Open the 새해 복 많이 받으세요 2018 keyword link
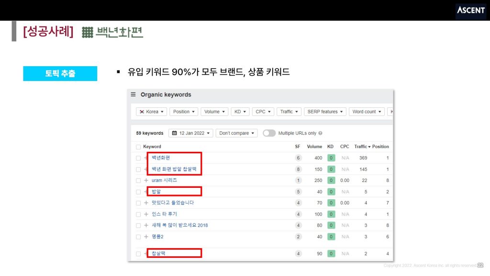490x276 pixels. (179, 225)
